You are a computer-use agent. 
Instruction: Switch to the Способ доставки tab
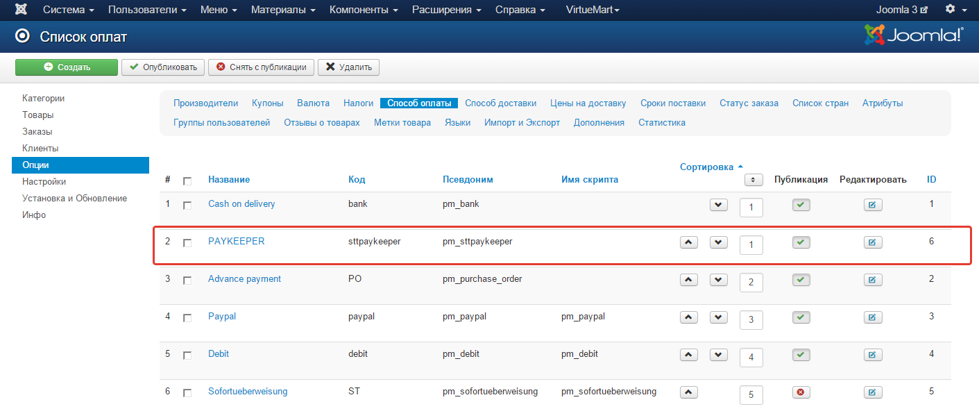point(500,103)
